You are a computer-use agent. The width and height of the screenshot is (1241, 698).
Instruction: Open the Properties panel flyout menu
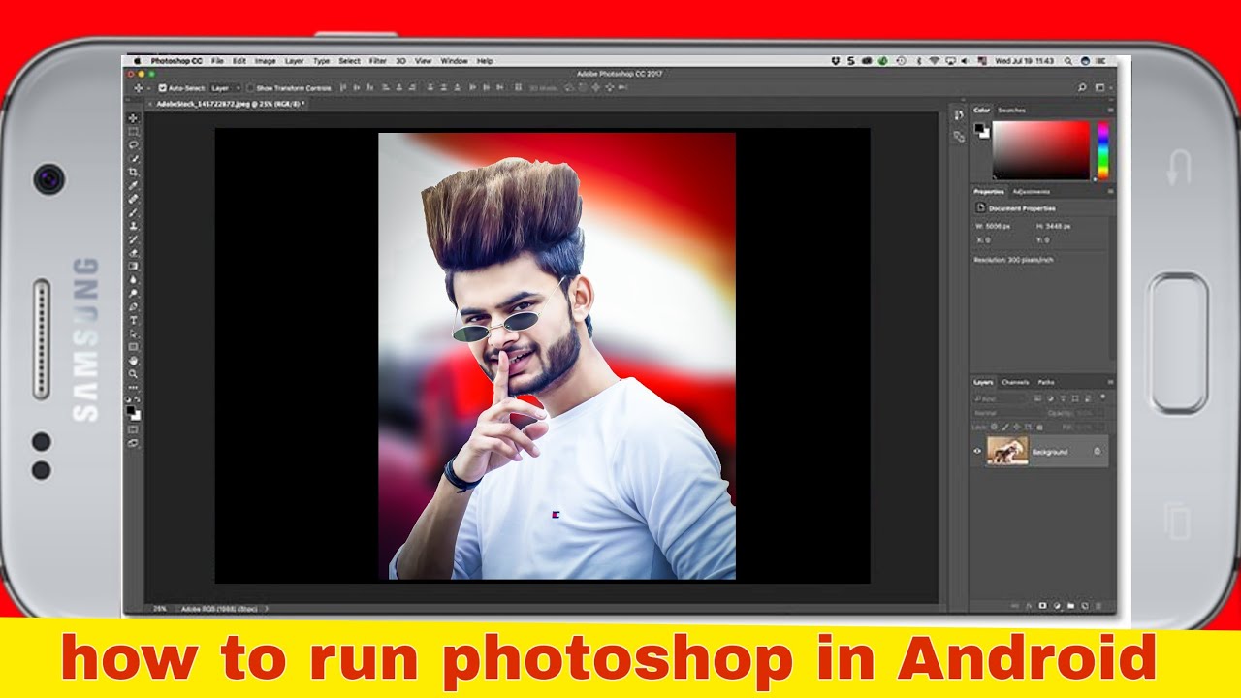1110,191
